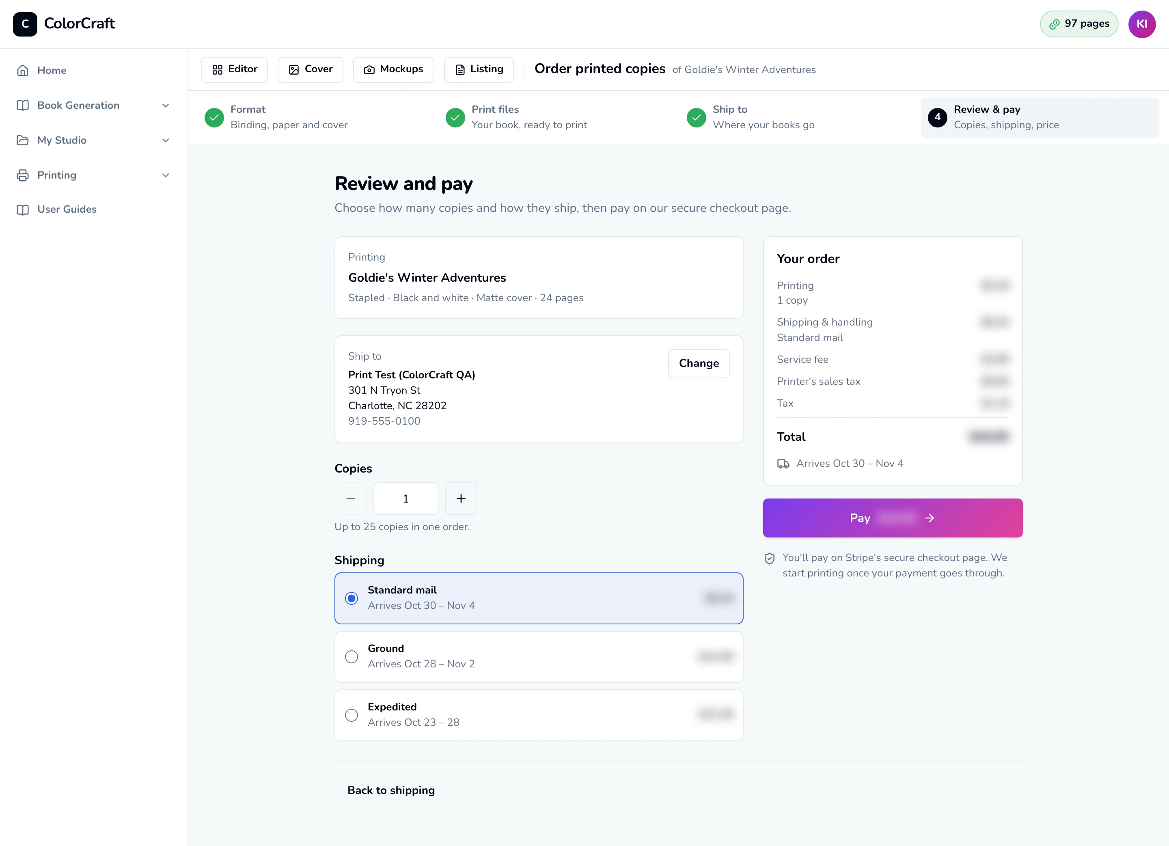Image resolution: width=1169 pixels, height=846 pixels.
Task: Go to the Format step
Action: point(317,118)
